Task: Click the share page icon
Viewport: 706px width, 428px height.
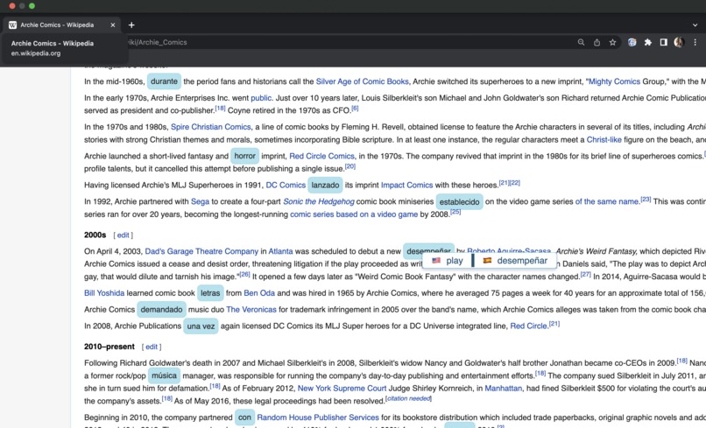Action: tap(597, 42)
